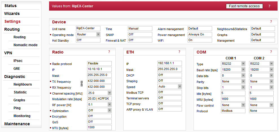
Task: Open the Maintenance section
Action: point(17,124)
